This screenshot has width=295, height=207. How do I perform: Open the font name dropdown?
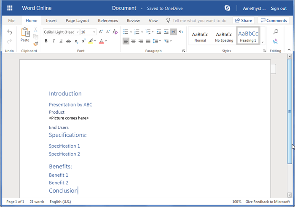[78, 32]
